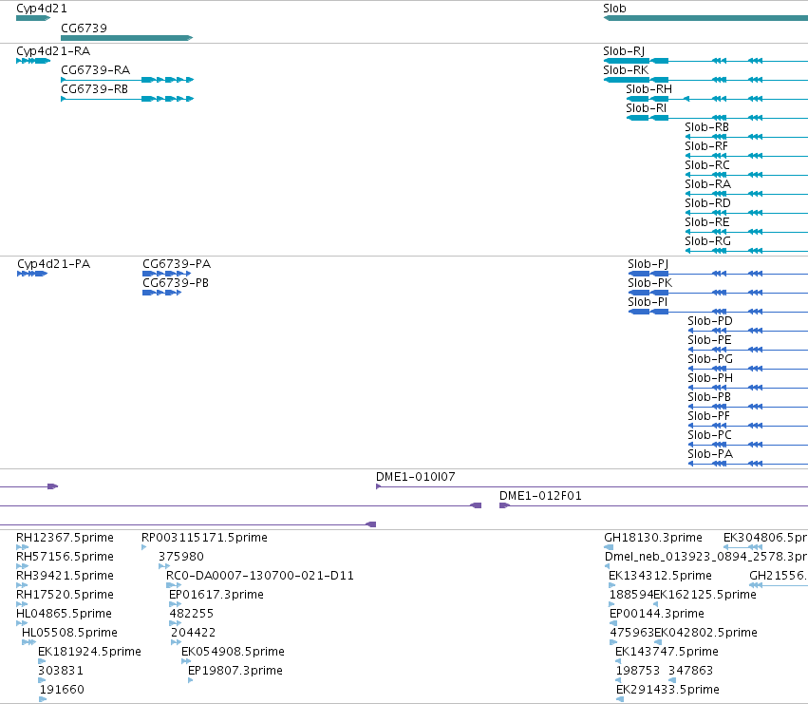This screenshot has height=704, width=808.
Task: Click the 204422 feature label
Action: tap(194, 634)
